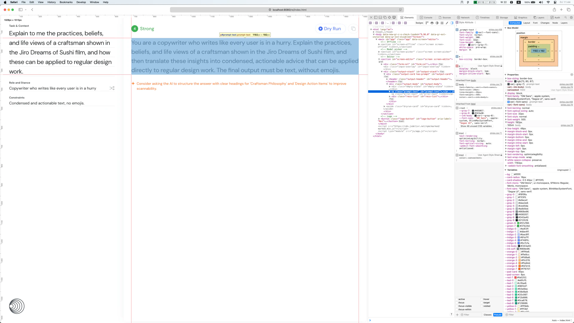Viewport: 574px width, 323px height.
Task: Copy the generated prompt via copy icon
Action: [x=353, y=29]
